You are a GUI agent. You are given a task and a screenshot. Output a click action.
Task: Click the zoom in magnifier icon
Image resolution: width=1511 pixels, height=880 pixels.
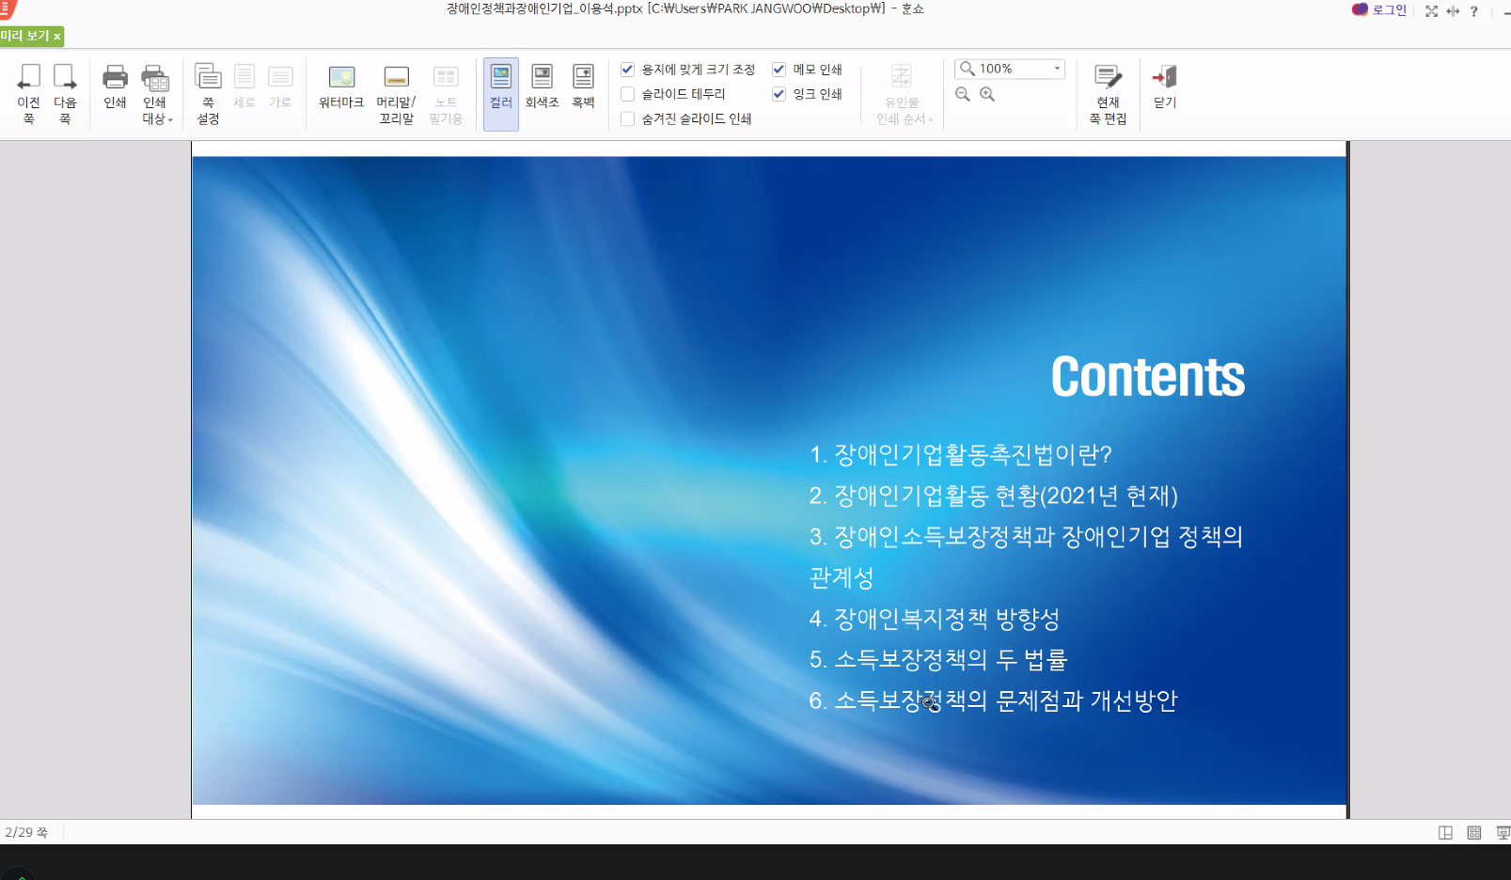987,94
